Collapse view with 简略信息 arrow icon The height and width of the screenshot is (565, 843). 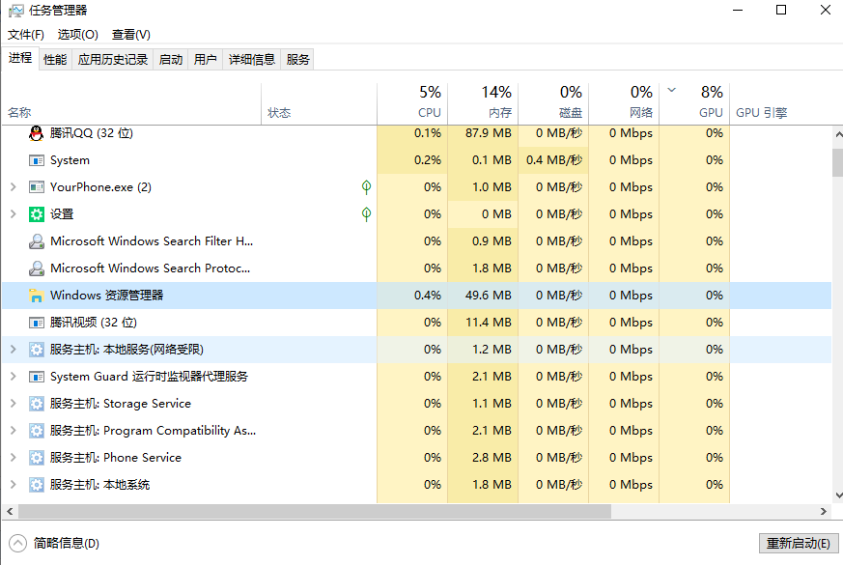pos(17,543)
